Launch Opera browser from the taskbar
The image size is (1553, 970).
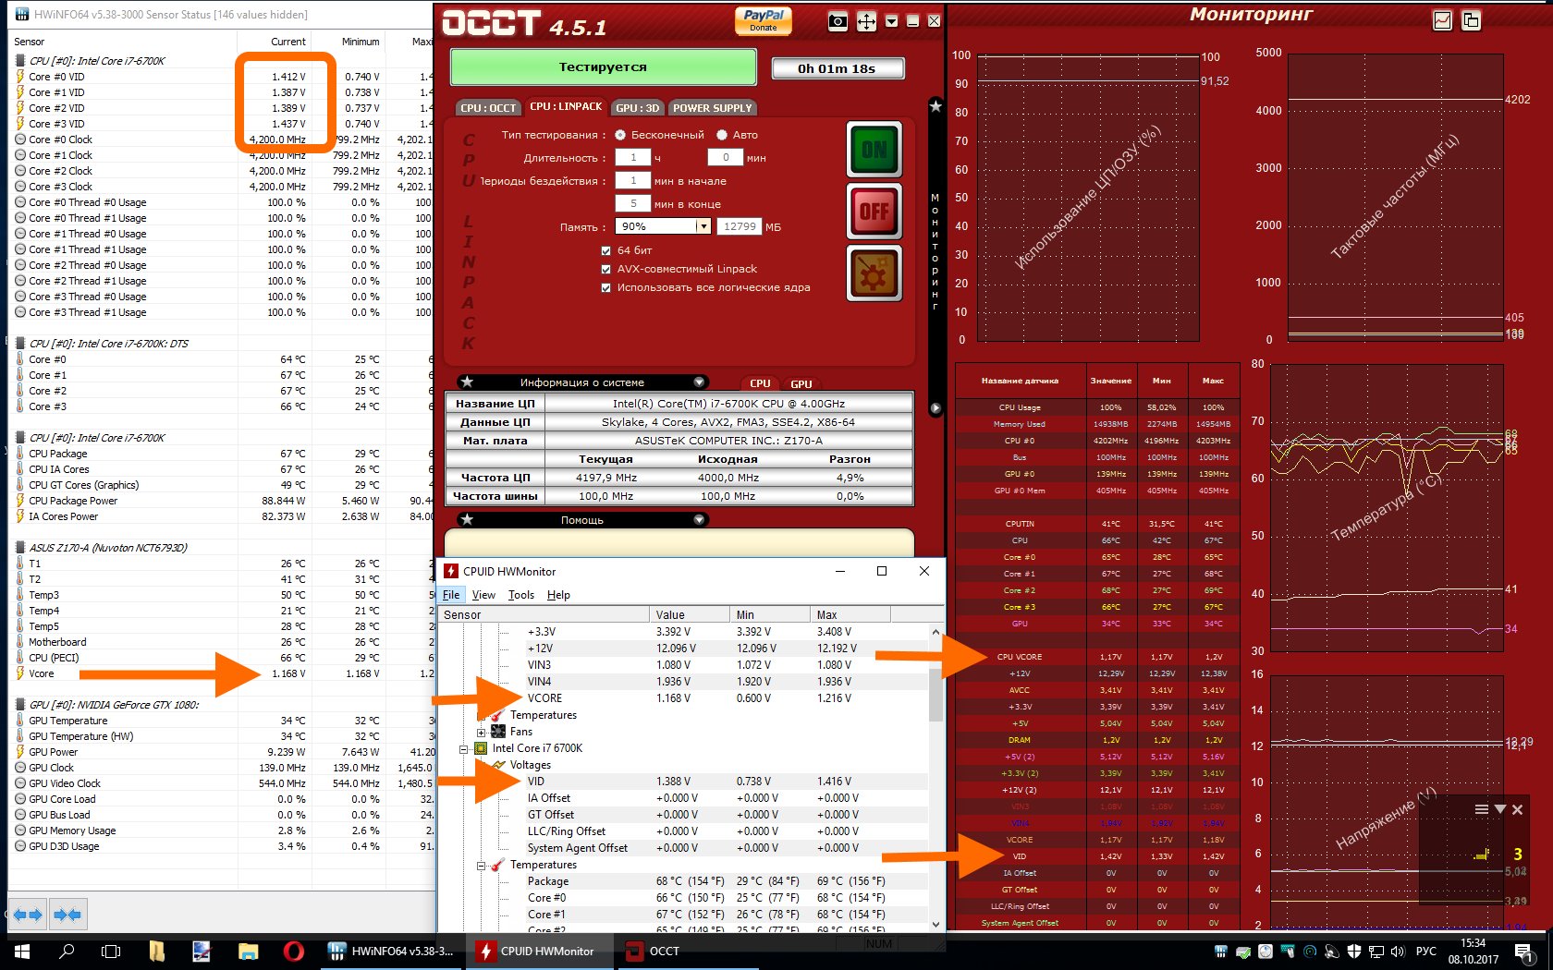(293, 951)
